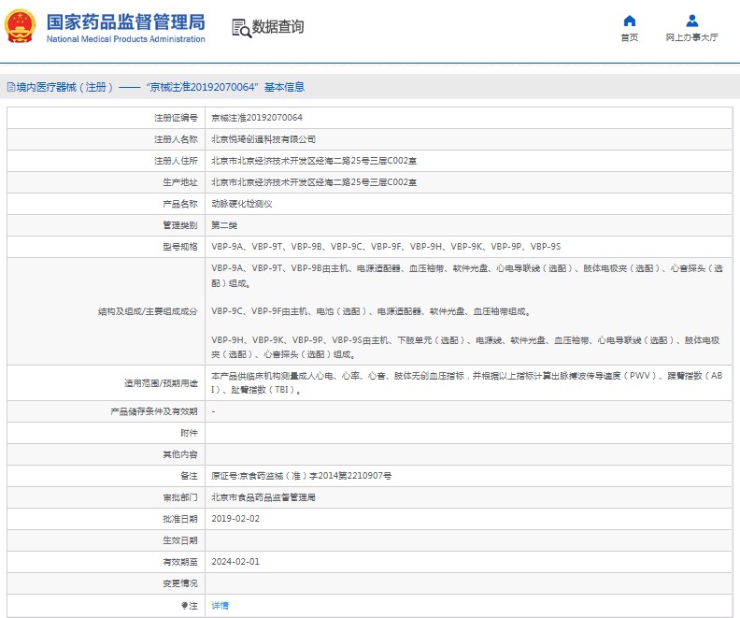Viewport: 740px width, 618px height.
Task: Click the 数据查询 search icon
Action: [x=241, y=28]
